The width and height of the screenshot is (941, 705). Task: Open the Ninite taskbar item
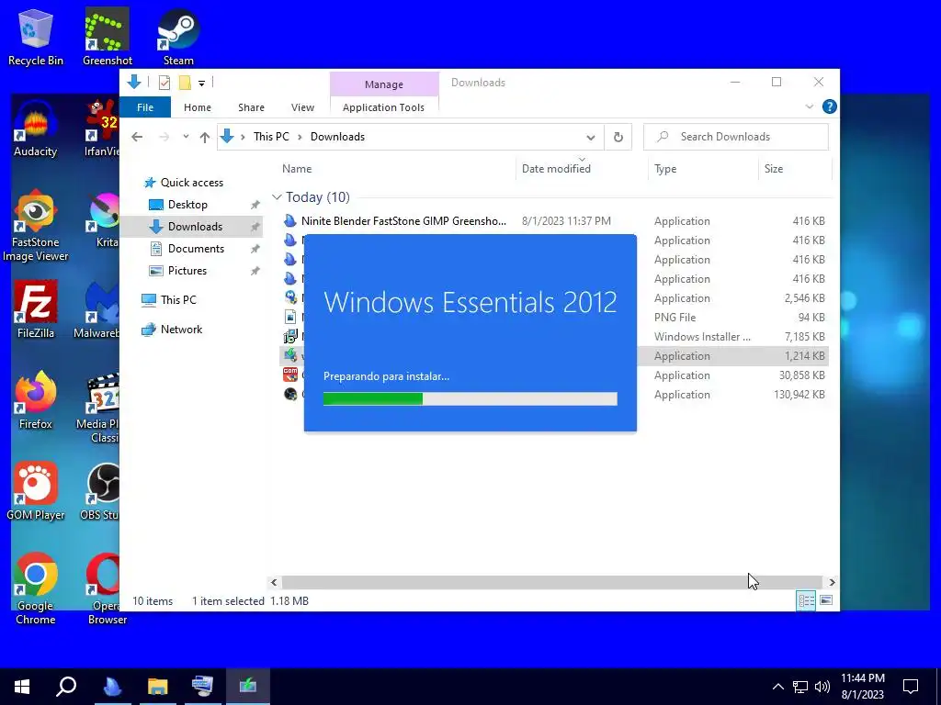(x=112, y=687)
